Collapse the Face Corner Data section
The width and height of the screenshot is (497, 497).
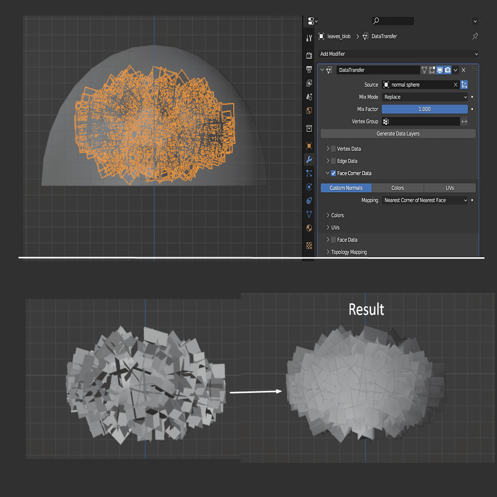[x=328, y=173]
